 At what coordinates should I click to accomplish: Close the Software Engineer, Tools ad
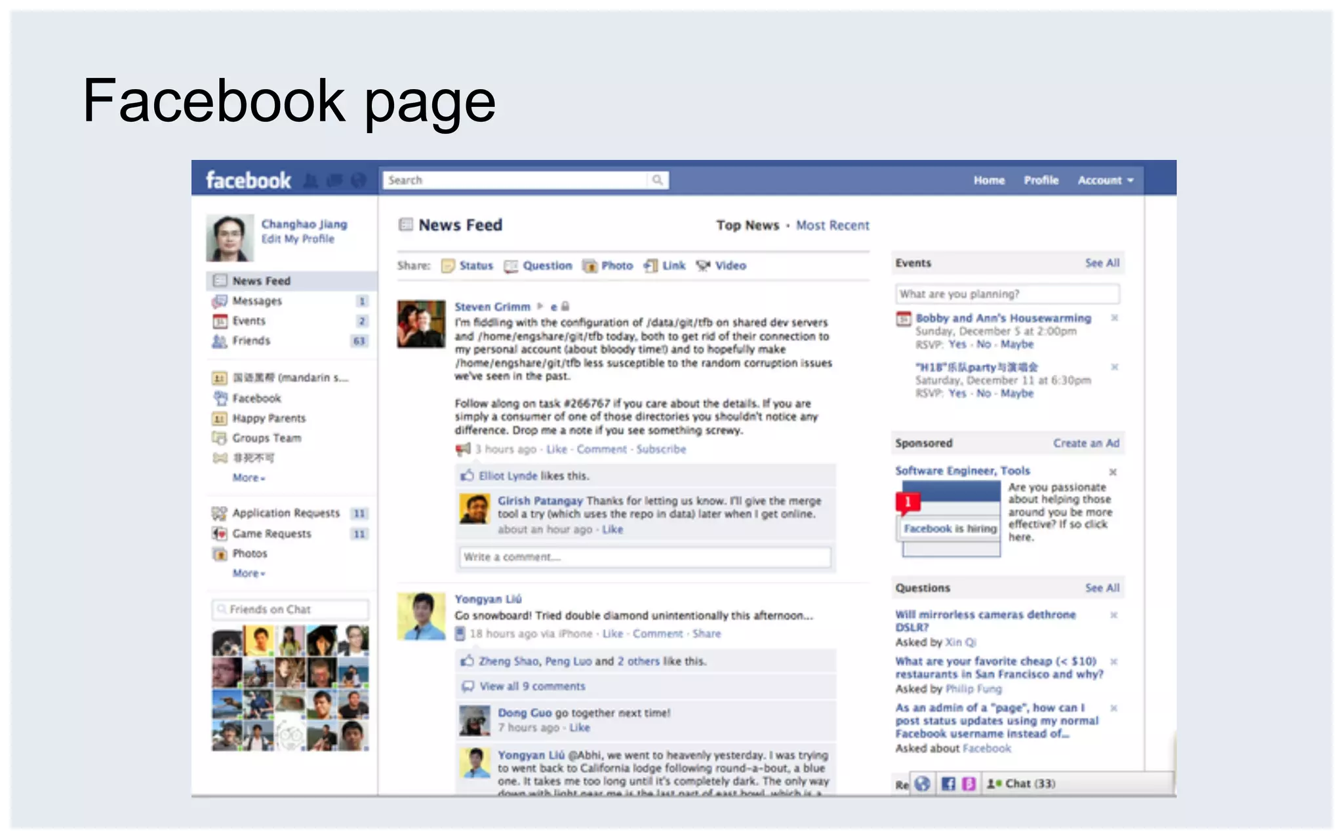pos(1113,472)
